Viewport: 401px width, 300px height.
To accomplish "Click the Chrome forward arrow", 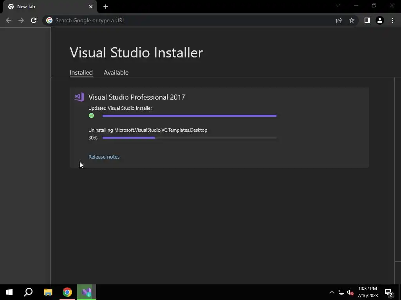I will (21, 20).
